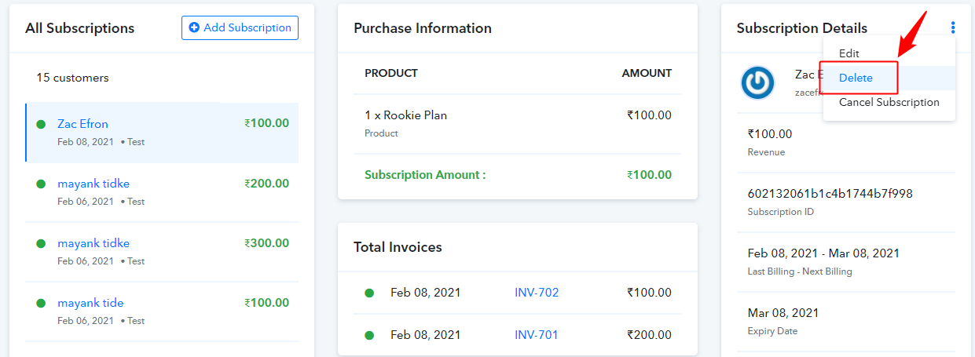Screen dimensions: 975x357
Task: Open invoice INV-701 link
Action: (x=537, y=335)
